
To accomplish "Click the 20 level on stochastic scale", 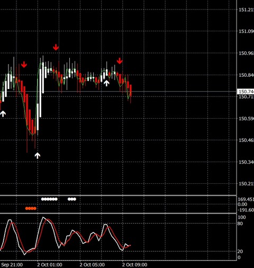I will (240, 251).
